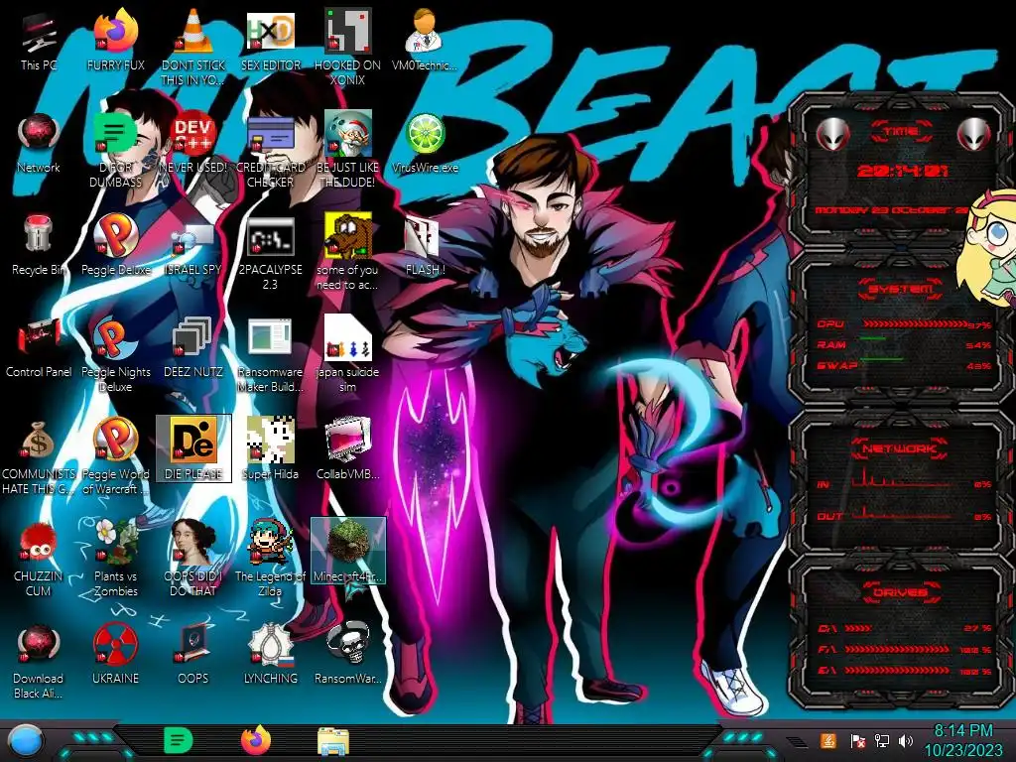The height and width of the screenshot is (762, 1016).
Task: Click the volume speaker tray icon
Action: tap(905, 740)
